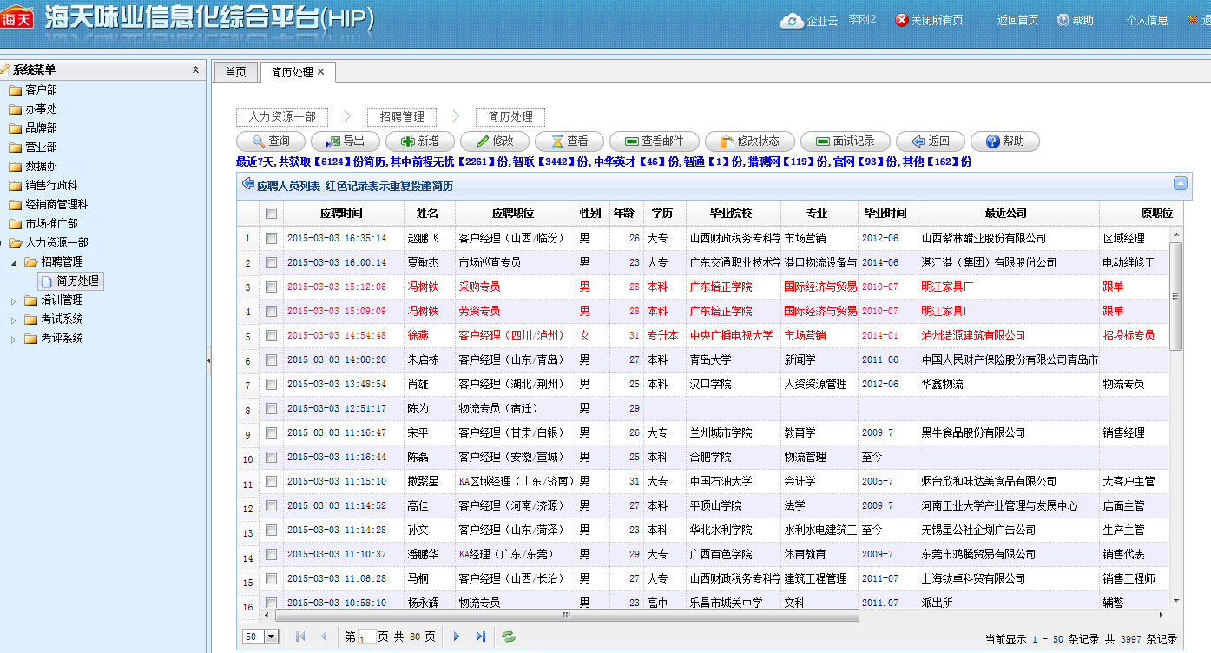The image size is (1211, 653).
Task: Open the 营业部 folder
Action: (33, 147)
